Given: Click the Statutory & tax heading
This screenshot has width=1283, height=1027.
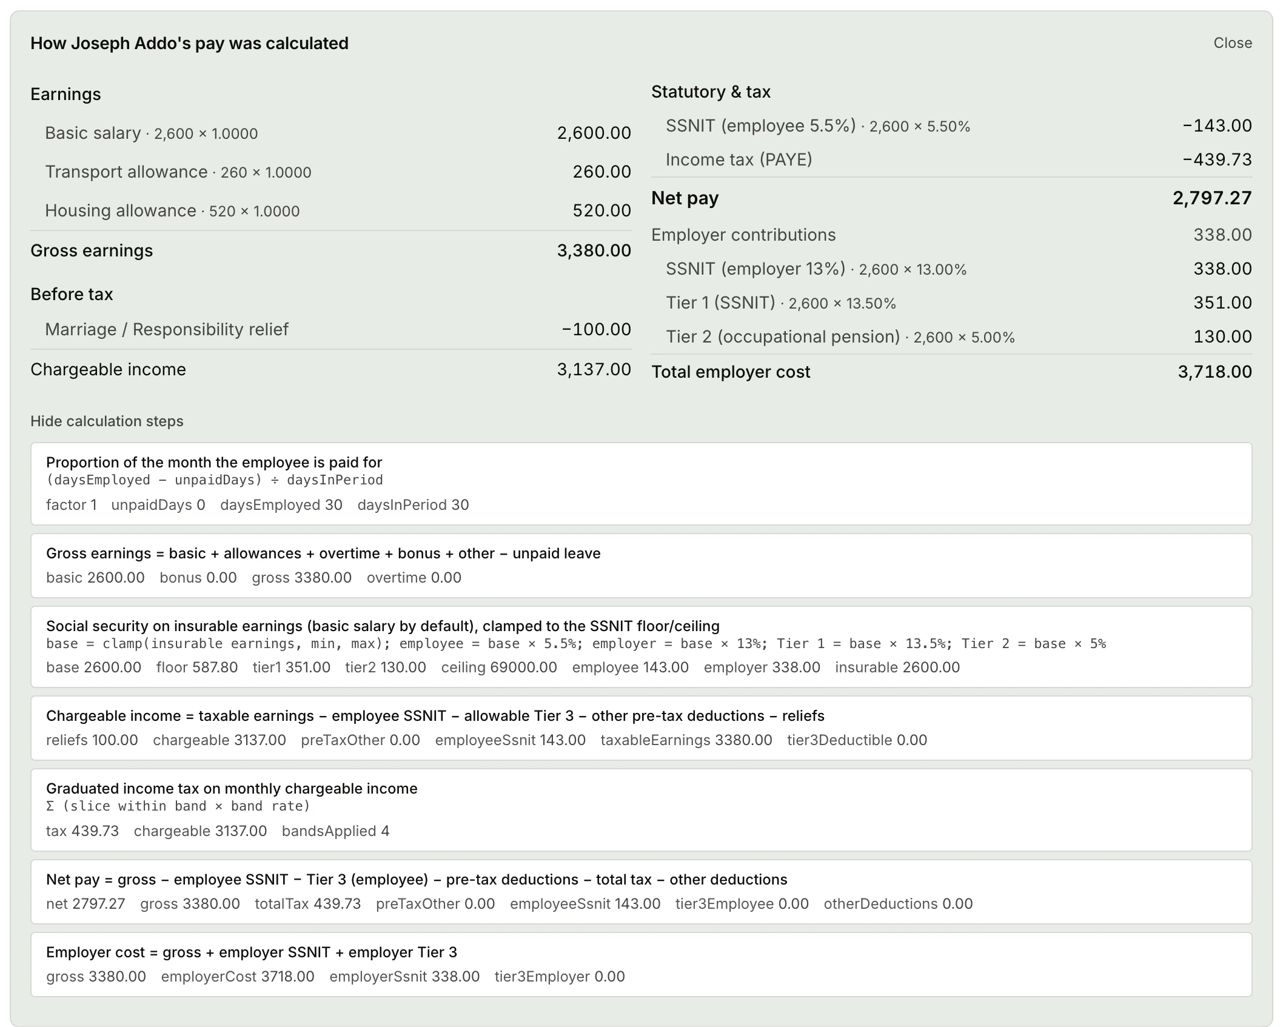Looking at the screenshot, I should pyautogui.click(x=711, y=92).
